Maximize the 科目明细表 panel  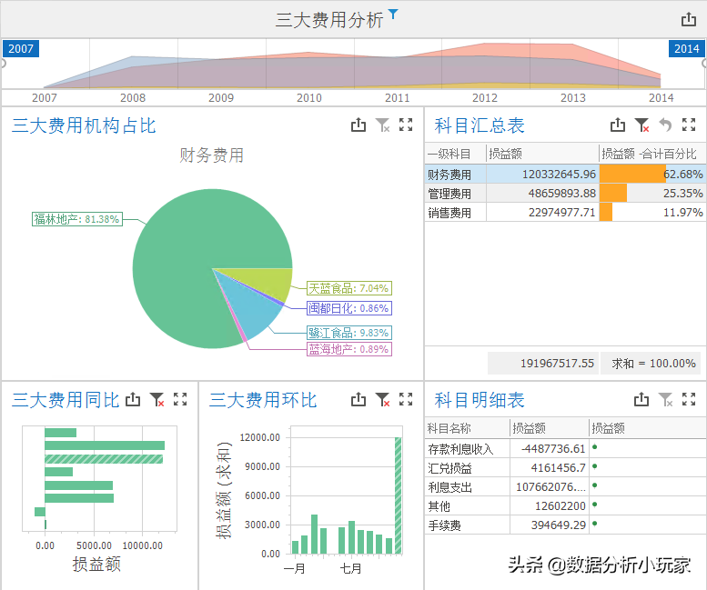tap(689, 399)
